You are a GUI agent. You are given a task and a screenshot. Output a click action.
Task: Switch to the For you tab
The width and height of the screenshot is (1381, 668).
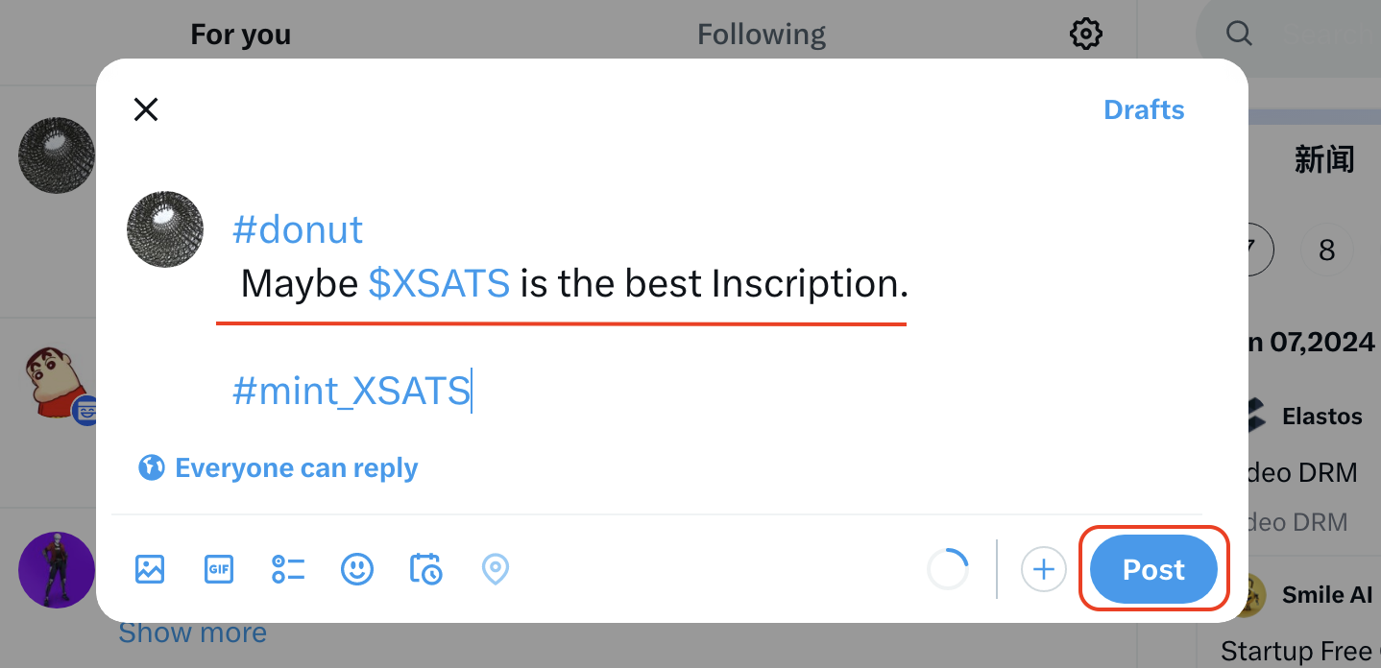coord(240,36)
